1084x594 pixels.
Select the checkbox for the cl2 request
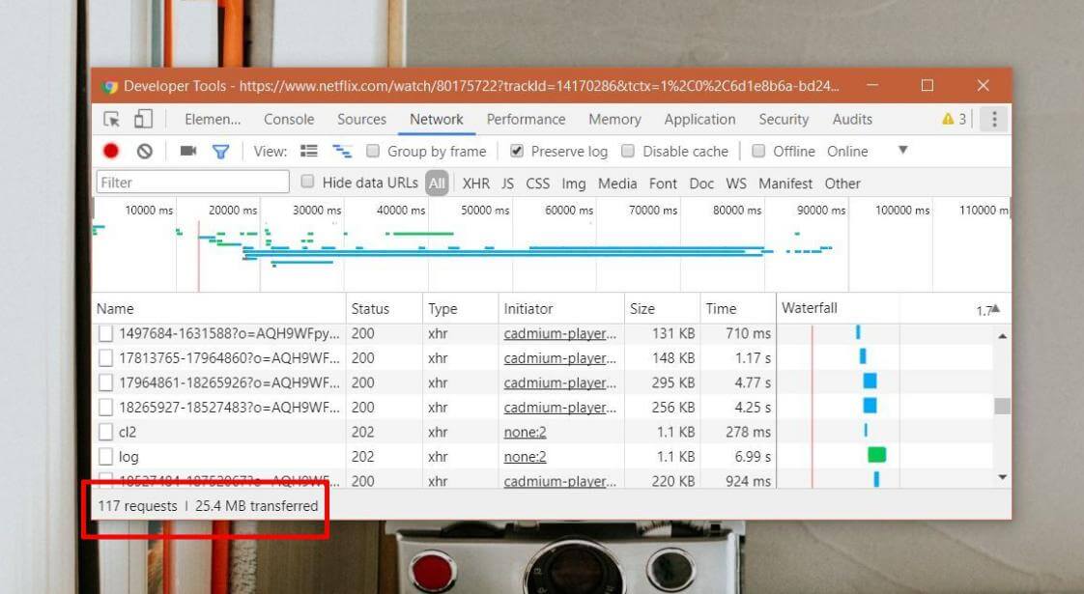[105, 432]
